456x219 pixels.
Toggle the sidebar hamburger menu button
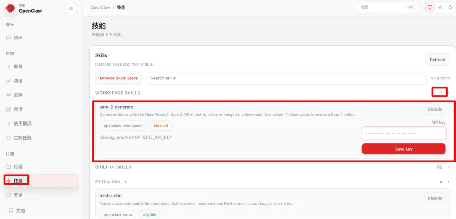(x=71, y=8)
